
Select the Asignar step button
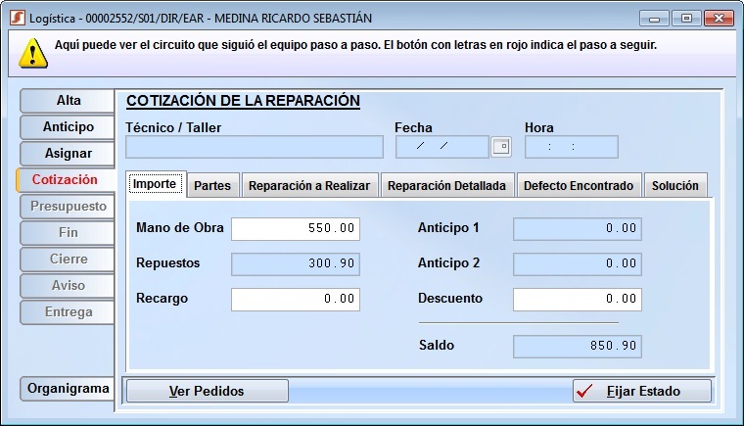(68, 153)
